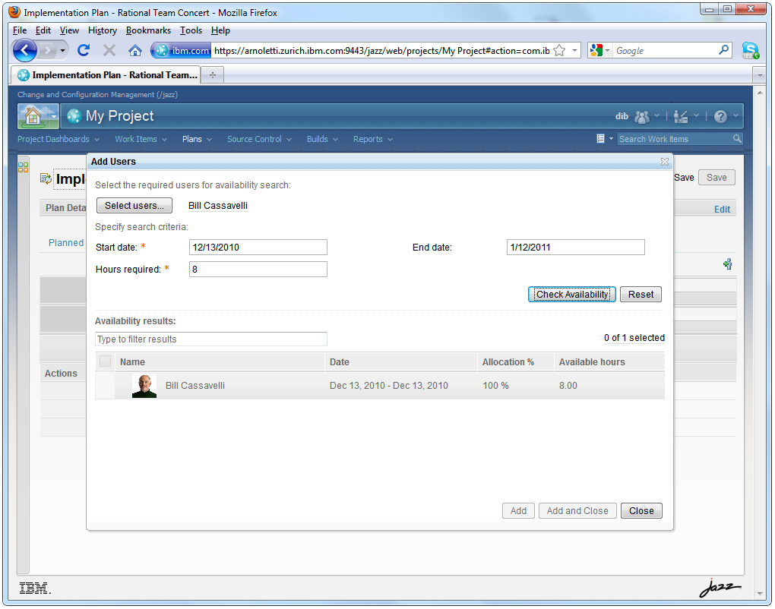Open the URL history dropdown arrow

574,50
